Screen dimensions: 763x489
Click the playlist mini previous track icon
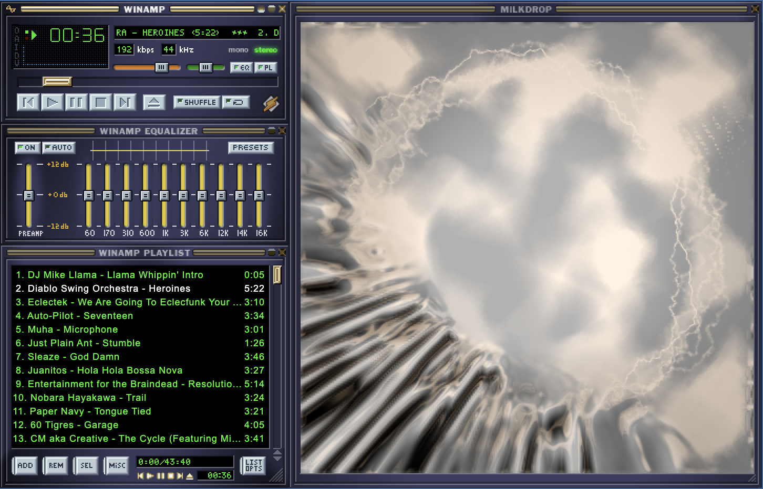pyautogui.click(x=140, y=476)
